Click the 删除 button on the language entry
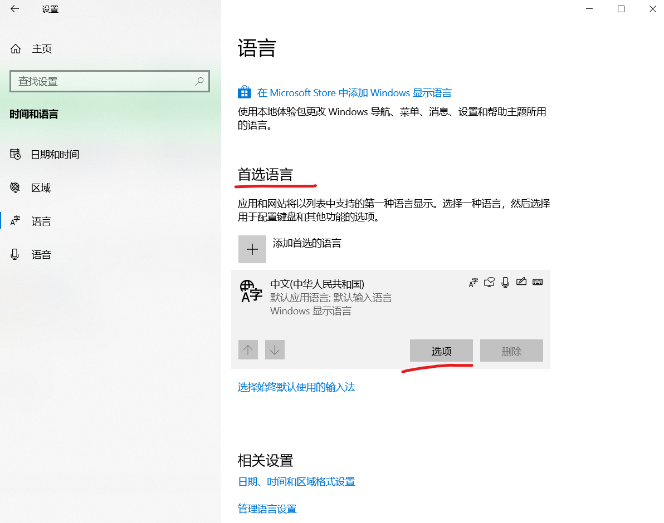This screenshot has width=664, height=523. [511, 351]
